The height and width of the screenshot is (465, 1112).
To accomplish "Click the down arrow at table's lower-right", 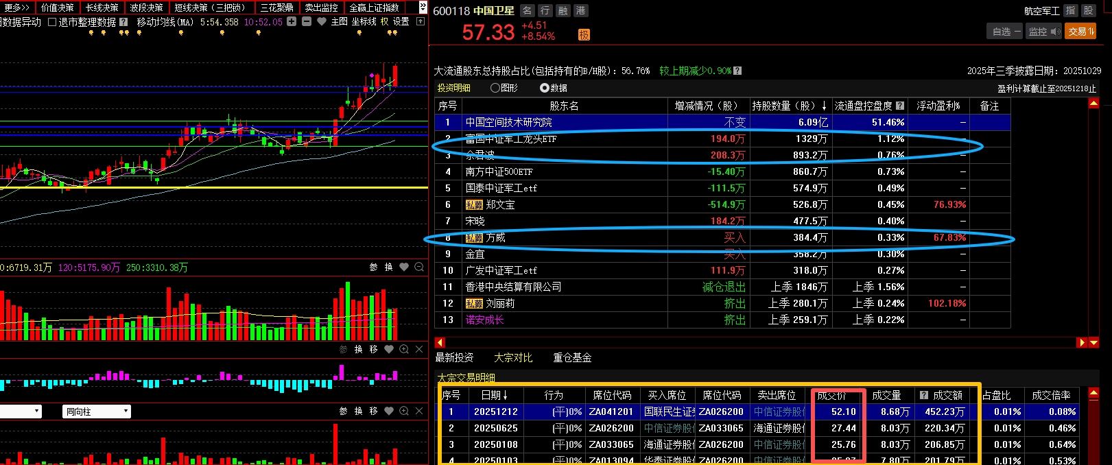I will [x=1094, y=342].
